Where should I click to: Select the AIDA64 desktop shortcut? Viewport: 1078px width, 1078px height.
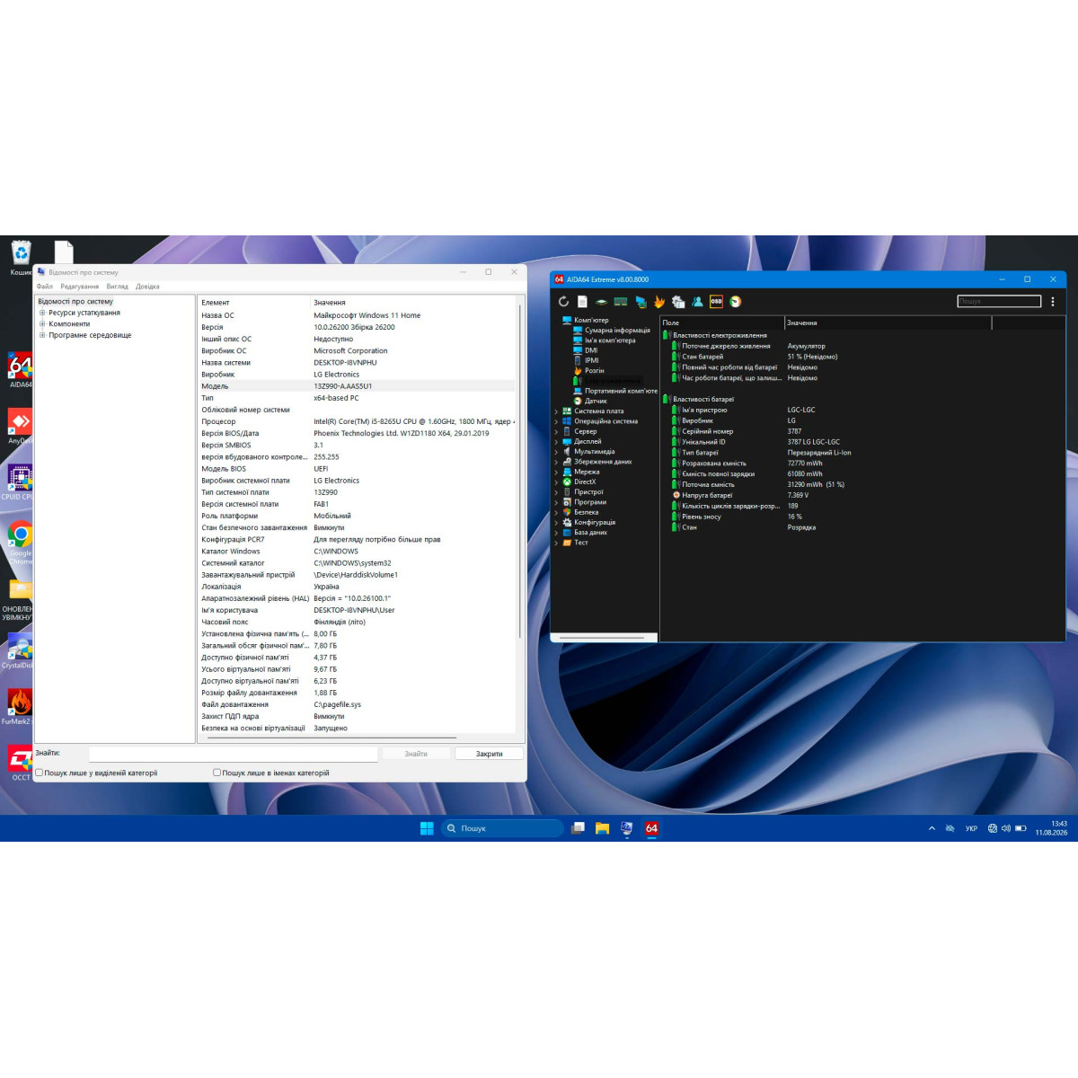tap(20, 370)
